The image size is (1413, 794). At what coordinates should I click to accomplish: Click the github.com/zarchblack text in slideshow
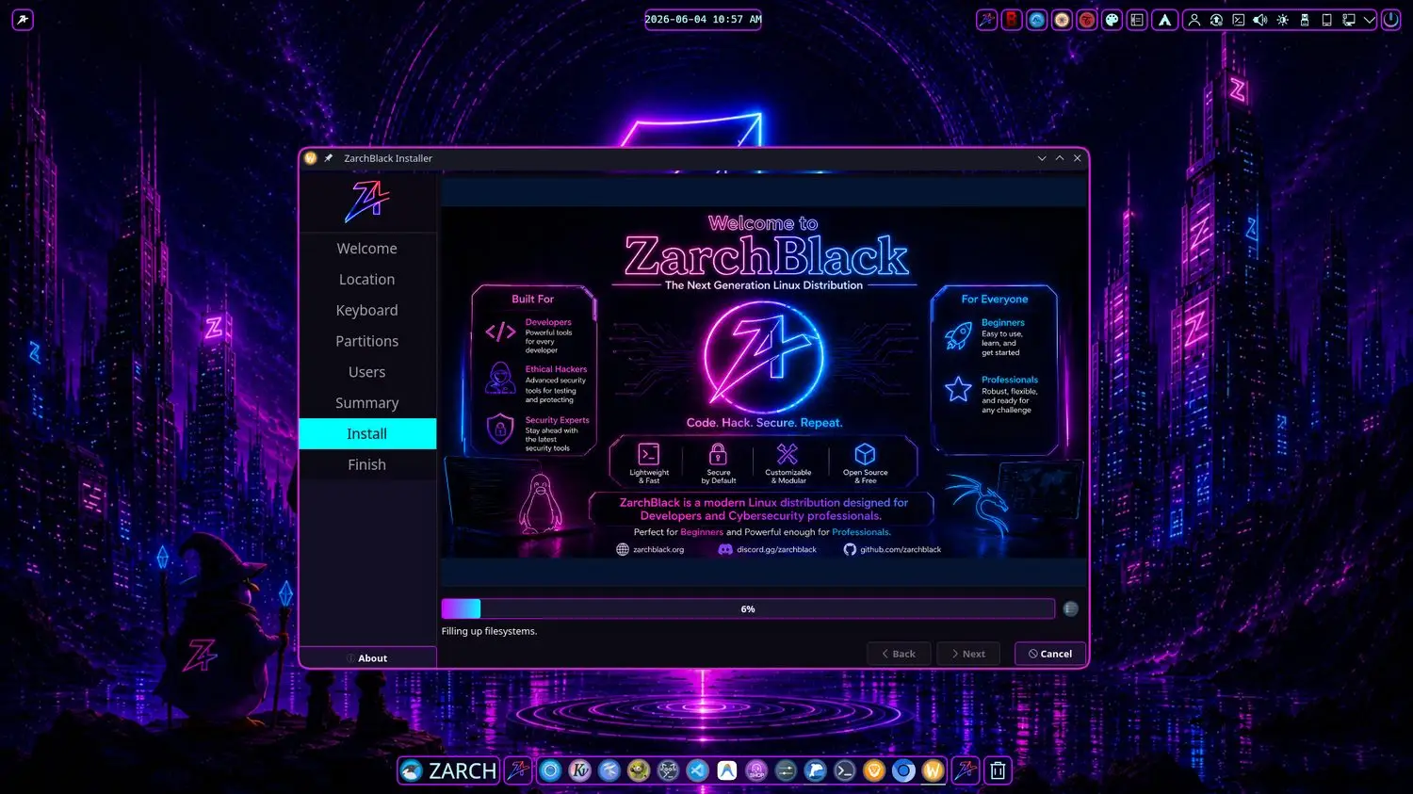click(x=901, y=550)
